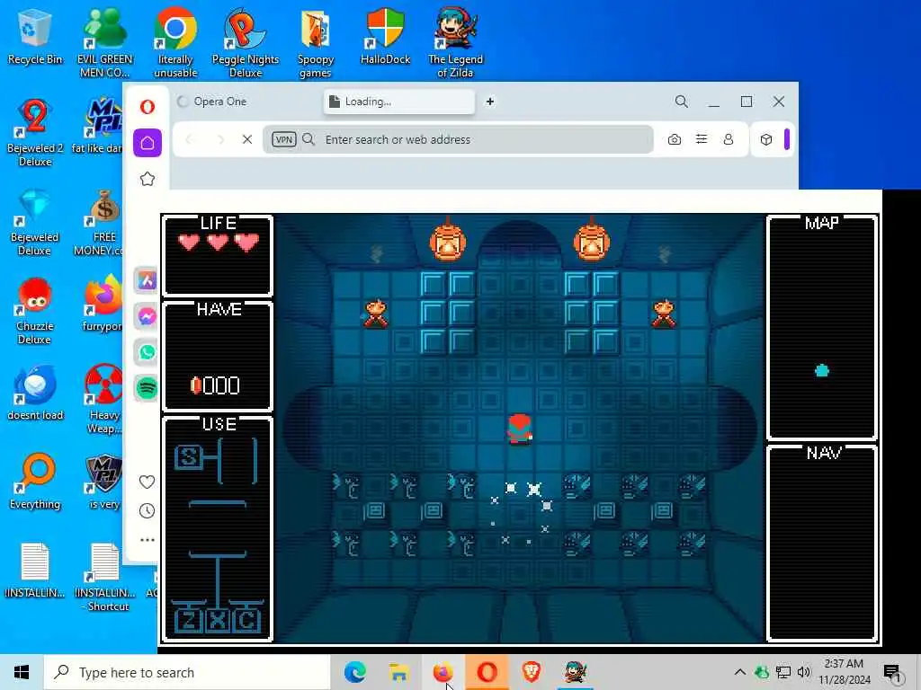Open the Aria AI sidebar icon
Screen dimensions: 921x690
(x=147, y=280)
